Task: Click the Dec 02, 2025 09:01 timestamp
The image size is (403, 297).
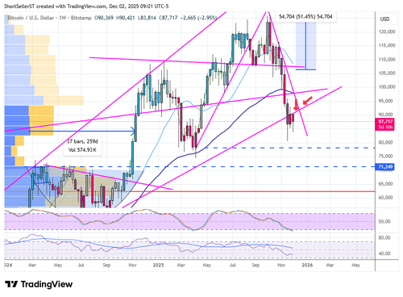Action: [139, 6]
